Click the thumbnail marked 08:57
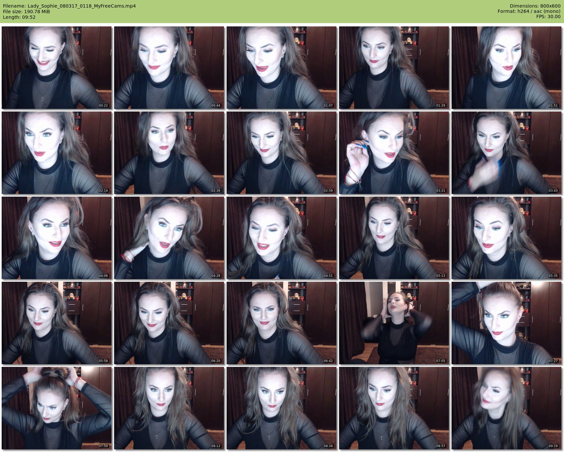Image resolution: width=564 pixels, height=452 pixels. coord(394,408)
